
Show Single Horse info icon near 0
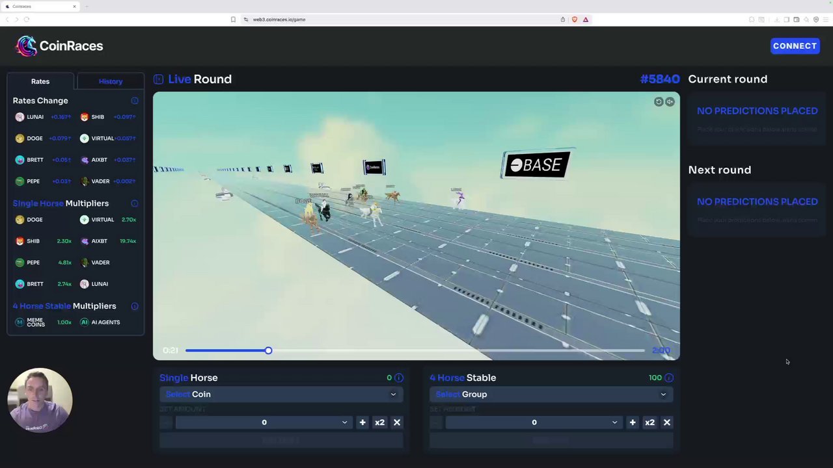399,378
